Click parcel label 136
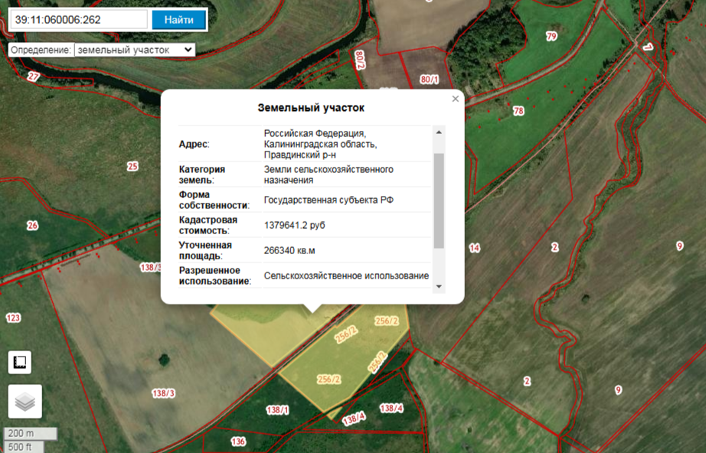Viewport: 706px width, 453px height. pyautogui.click(x=238, y=442)
